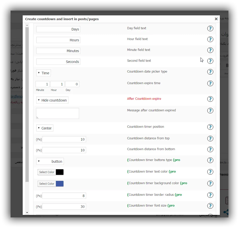Click help icon for Second field text

point(210,61)
